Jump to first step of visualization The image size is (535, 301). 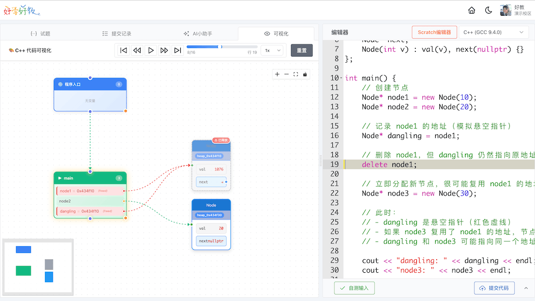click(x=123, y=50)
